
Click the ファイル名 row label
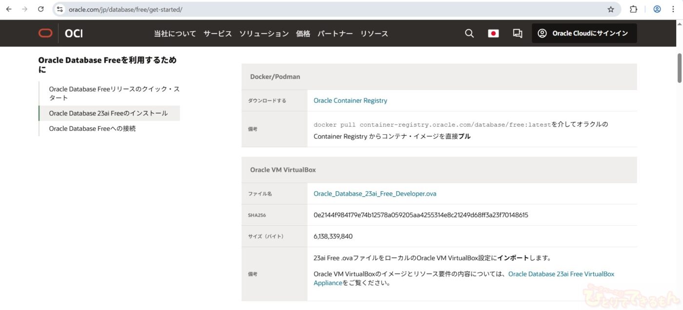260,194
